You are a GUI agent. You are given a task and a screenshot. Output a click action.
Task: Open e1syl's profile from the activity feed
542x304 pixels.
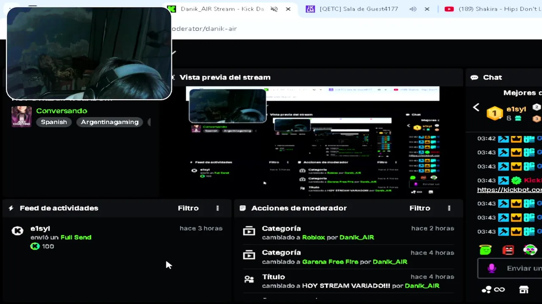tap(40, 228)
